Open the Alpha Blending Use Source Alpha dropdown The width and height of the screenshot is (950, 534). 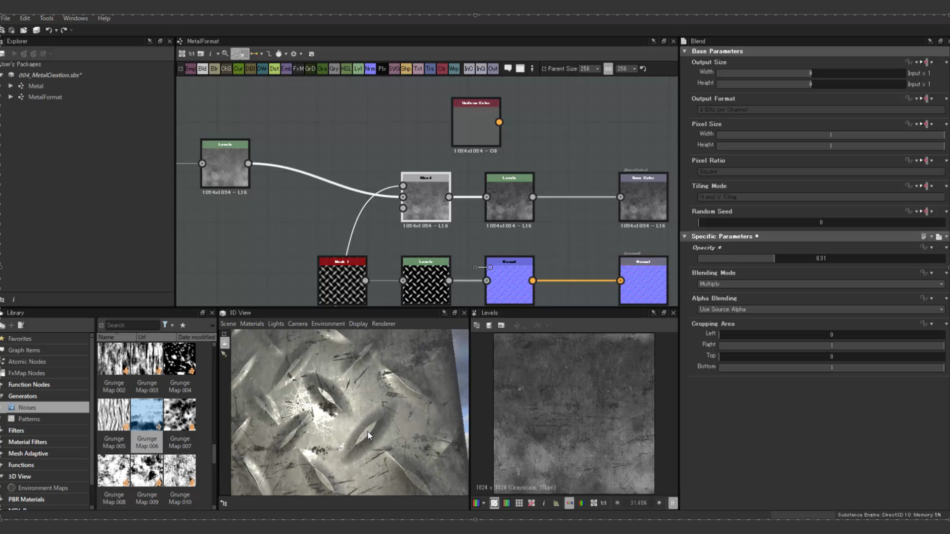[820, 310]
